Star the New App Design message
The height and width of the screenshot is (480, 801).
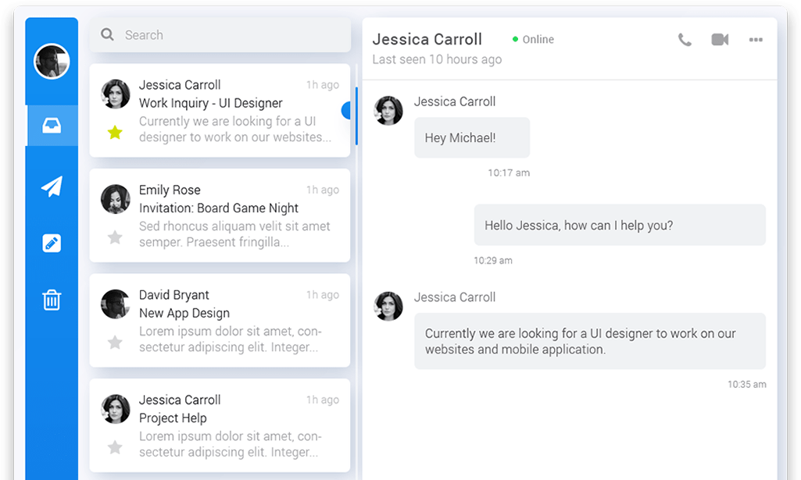pos(115,342)
